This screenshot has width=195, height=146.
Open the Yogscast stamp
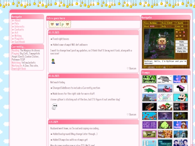[x=165, y=143]
